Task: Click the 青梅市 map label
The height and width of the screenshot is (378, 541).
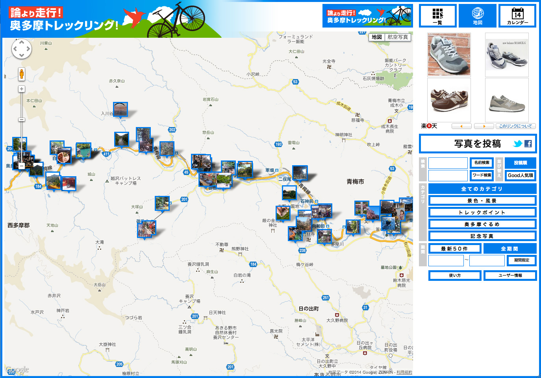Action: (355, 182)
